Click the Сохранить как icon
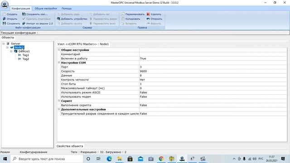 pyautogui.click(x=24, y=14)
